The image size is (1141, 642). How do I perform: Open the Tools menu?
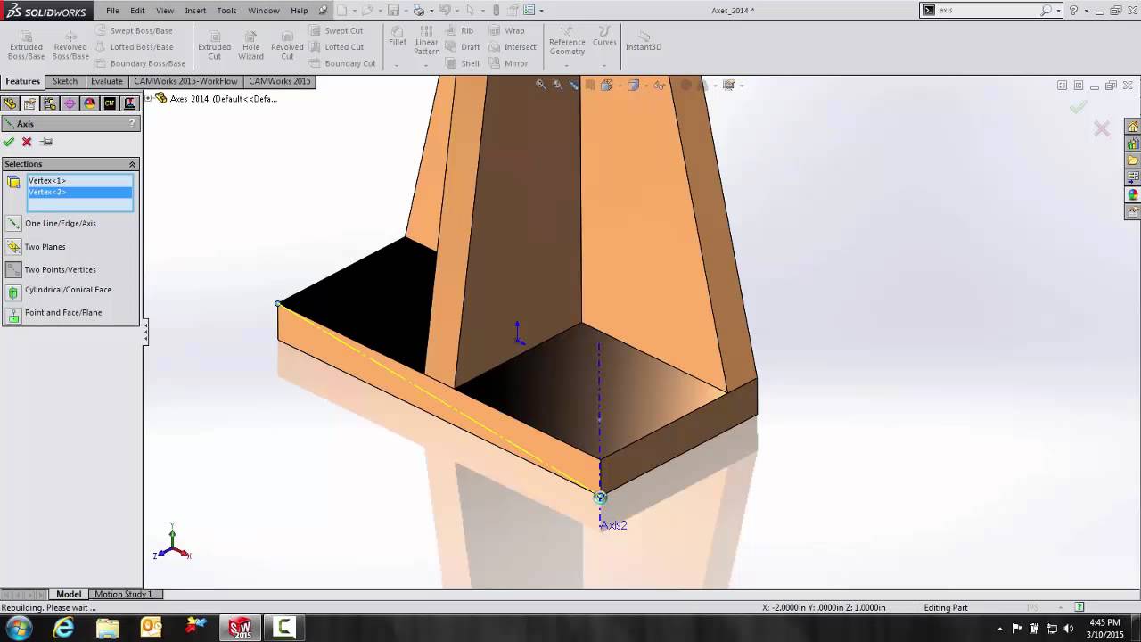[x=226, y=11]
